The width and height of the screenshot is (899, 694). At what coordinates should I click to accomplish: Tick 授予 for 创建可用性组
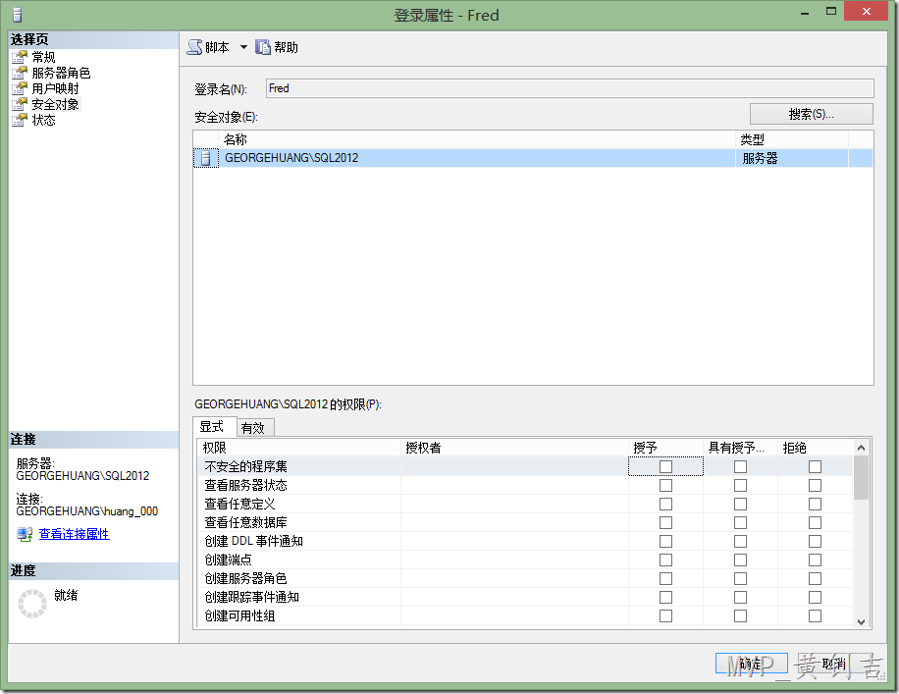[x=665, y=616]
